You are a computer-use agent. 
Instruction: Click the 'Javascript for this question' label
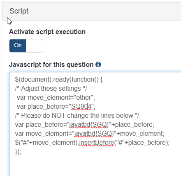[51, 64]
